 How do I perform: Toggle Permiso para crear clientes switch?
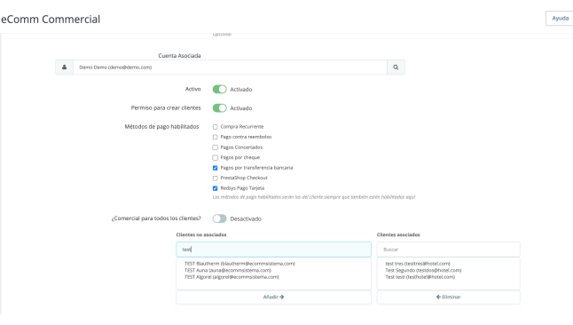pyautogui.click(x=220, y=108)
